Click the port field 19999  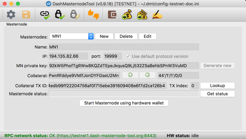[113, 56]
